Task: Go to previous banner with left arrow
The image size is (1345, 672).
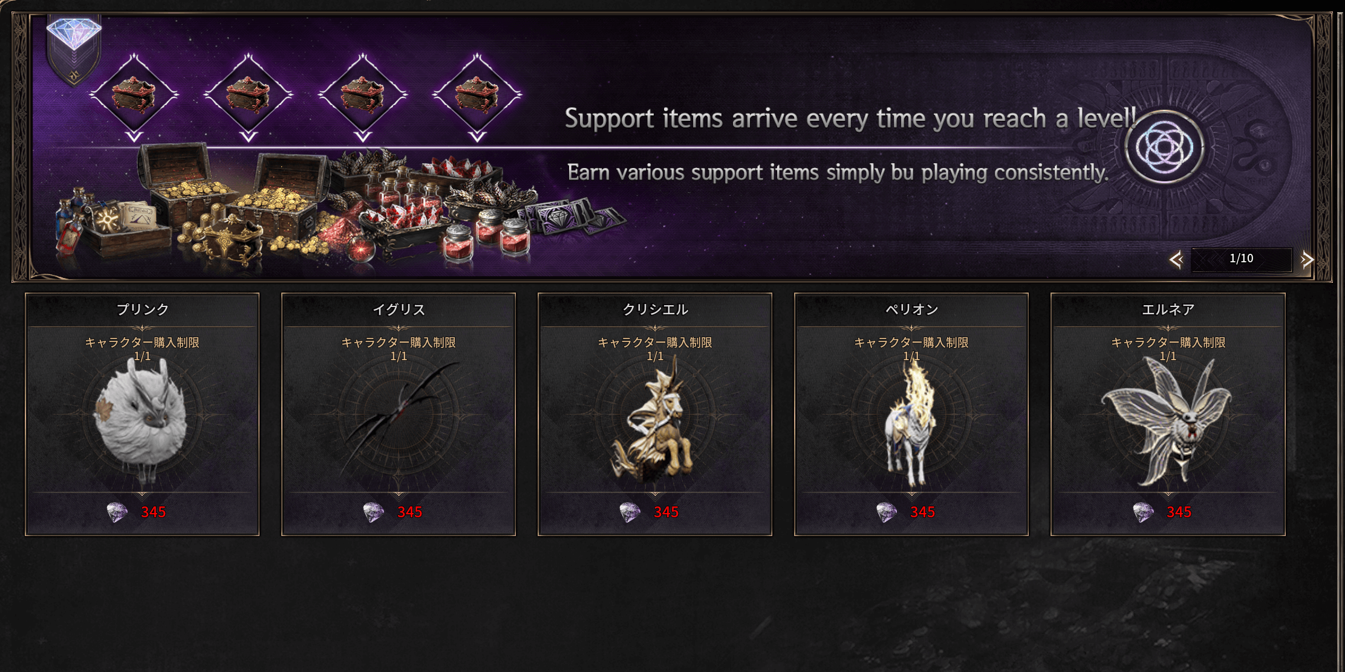Action: (1176, 259)
